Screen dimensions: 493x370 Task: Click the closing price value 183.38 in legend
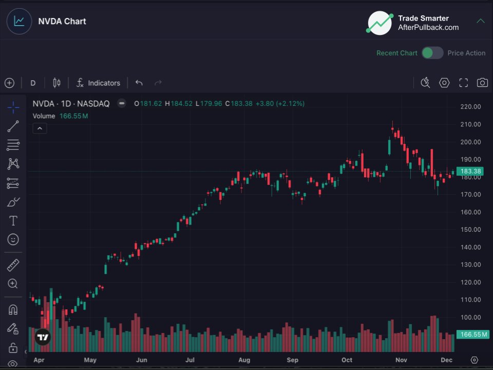241,103
